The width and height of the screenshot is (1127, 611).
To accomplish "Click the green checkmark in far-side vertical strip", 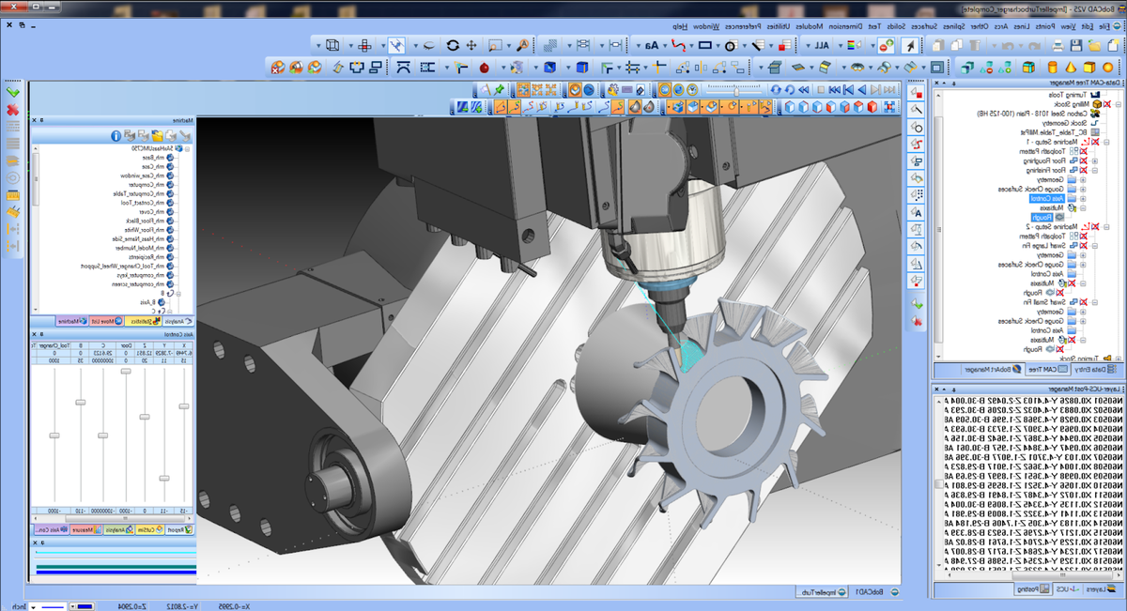I will coord(12,92).
